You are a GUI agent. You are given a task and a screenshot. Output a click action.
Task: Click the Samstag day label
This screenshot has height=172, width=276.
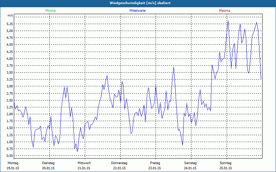(190, 163)
